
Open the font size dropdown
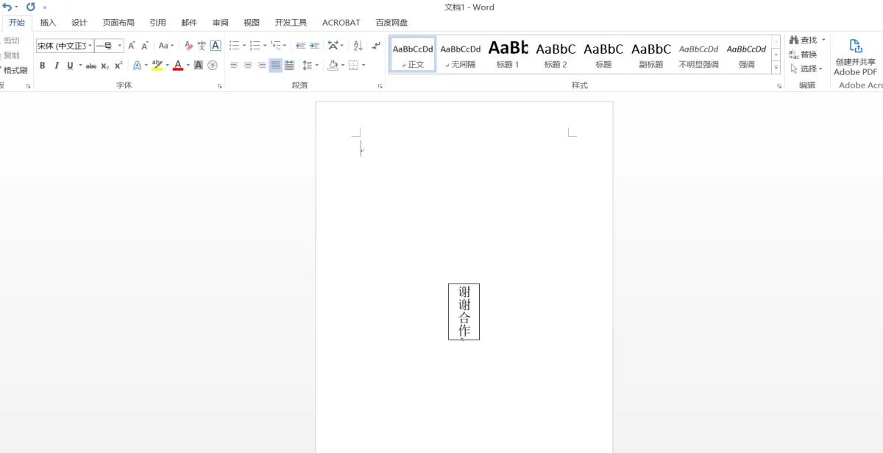(x=120, y=46)
